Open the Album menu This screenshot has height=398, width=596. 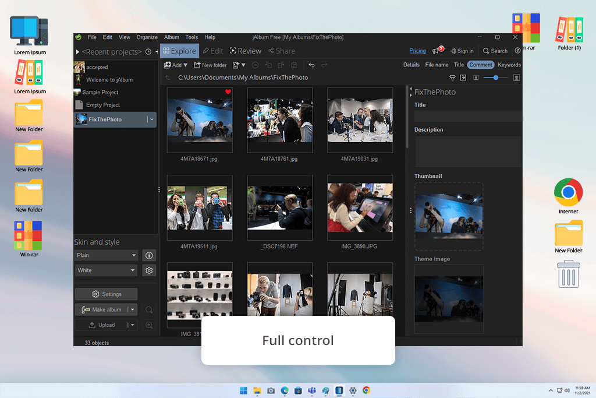click(x=172, y=37)
